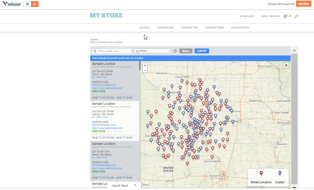Viewport: 314px width, 190px height.
Task: Click '13 days left in your trial' text
Action: tap(281, 4)
